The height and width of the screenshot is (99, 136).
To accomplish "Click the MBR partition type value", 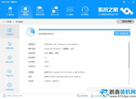I will pyautogui.click(x=47, y=66).
